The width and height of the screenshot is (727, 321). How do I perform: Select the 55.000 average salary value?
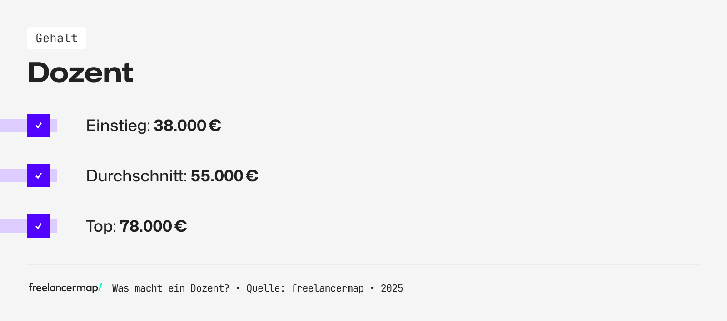(217, 176)
